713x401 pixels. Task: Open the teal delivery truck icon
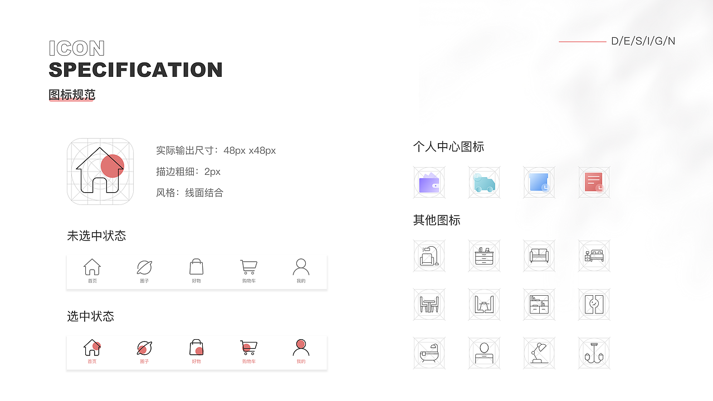484,182
